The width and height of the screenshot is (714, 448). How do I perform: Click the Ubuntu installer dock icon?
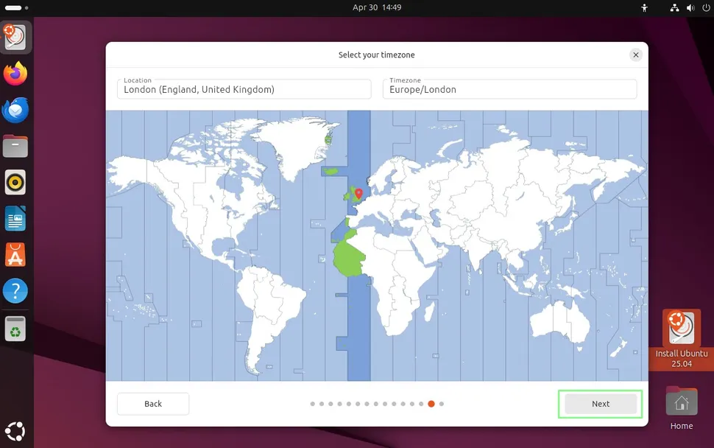[15, 38]
